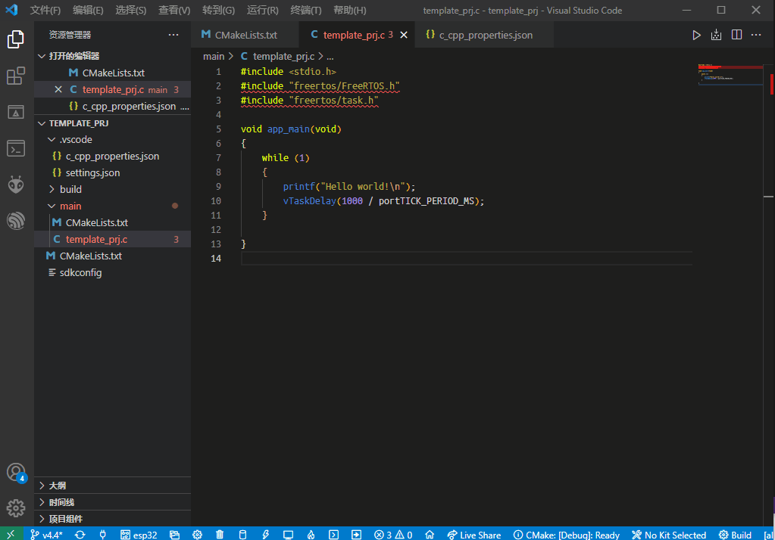Click the git branch v4.4* status item
The width and height of the screenshot is (775, 540).
click(x=46, y=535)
